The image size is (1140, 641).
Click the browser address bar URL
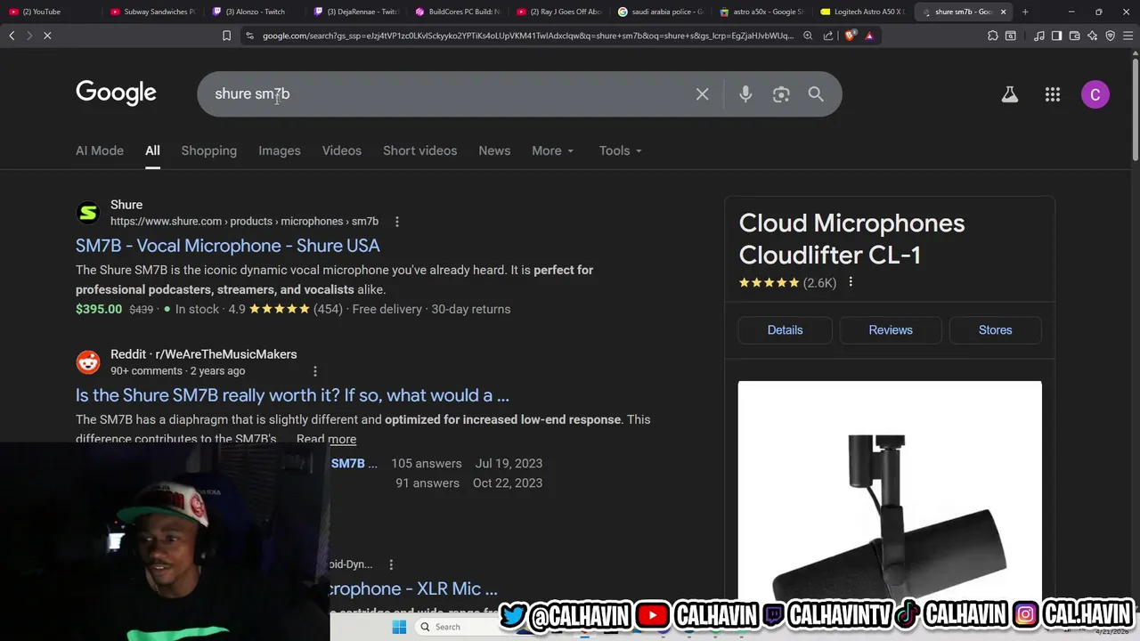pyautogui.click(x=528, y=36)
